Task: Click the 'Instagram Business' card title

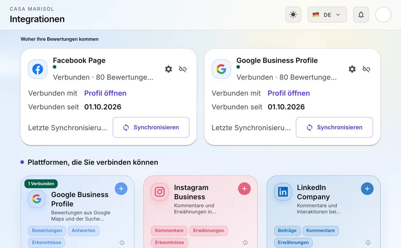Action: tap(191, 192)
